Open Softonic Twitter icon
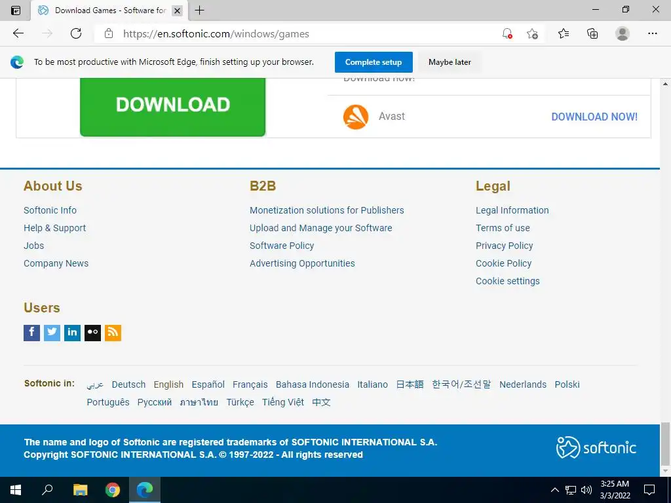Viewport: 671px width, 503px height. (52, 333)
